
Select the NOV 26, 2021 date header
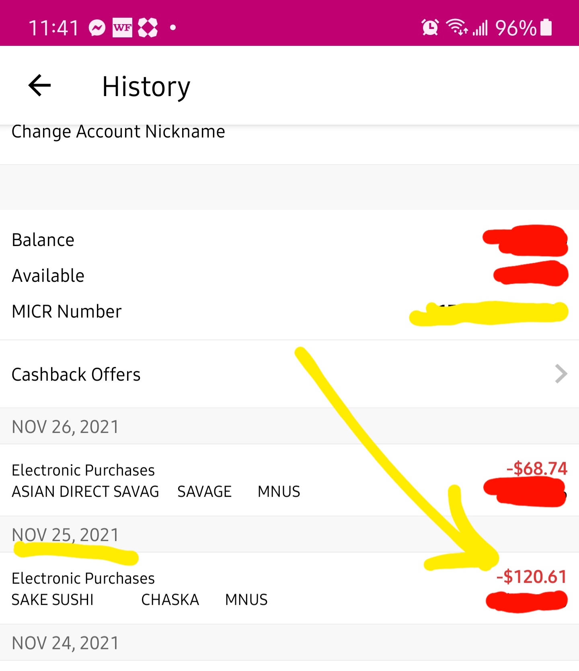tap(66, 427)
